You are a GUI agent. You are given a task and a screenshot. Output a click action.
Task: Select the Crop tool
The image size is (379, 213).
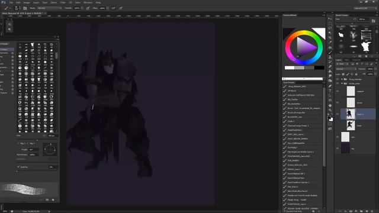330,38
